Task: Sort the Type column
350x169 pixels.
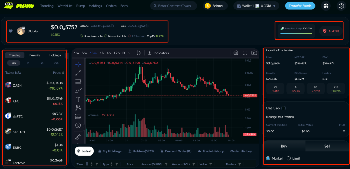Action: (111, 164)
